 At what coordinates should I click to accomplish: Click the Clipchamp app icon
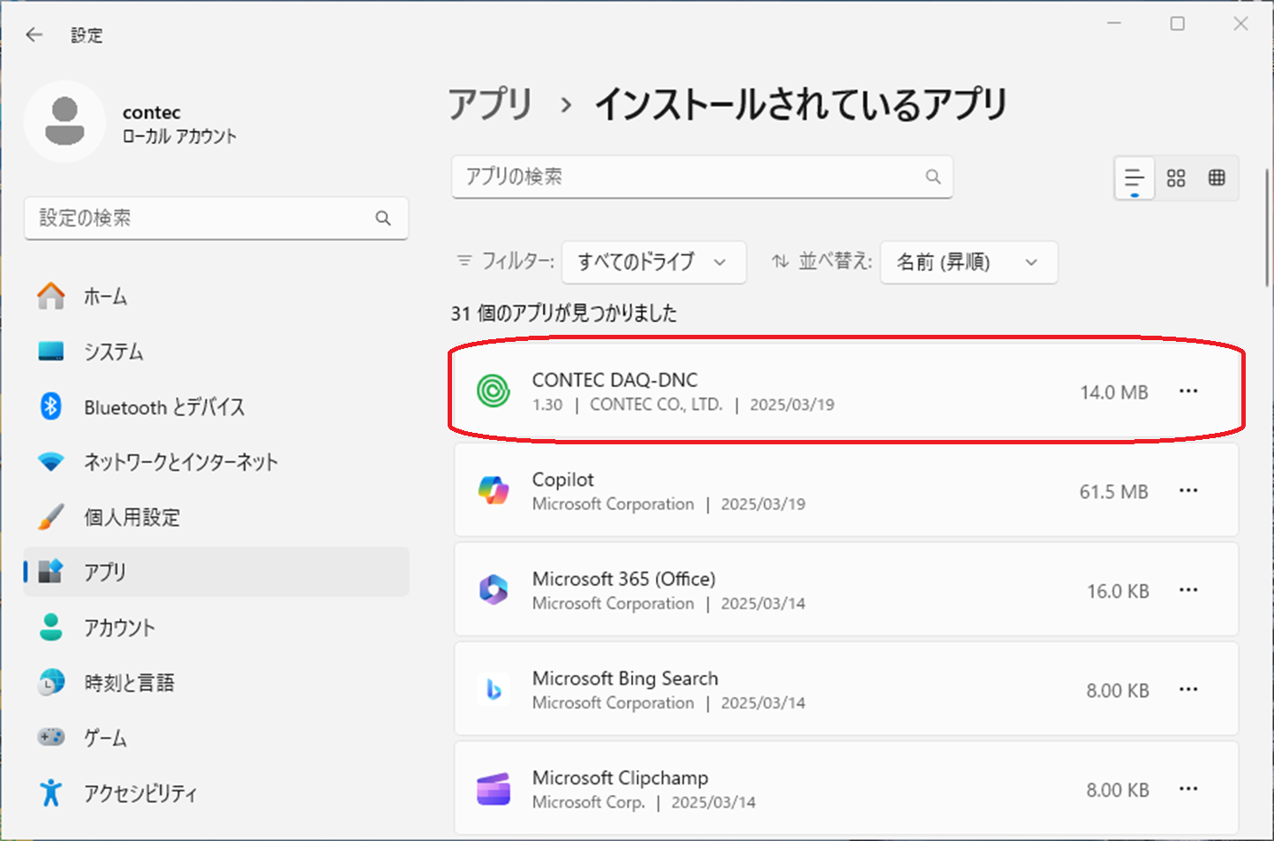tap(494, 789)
